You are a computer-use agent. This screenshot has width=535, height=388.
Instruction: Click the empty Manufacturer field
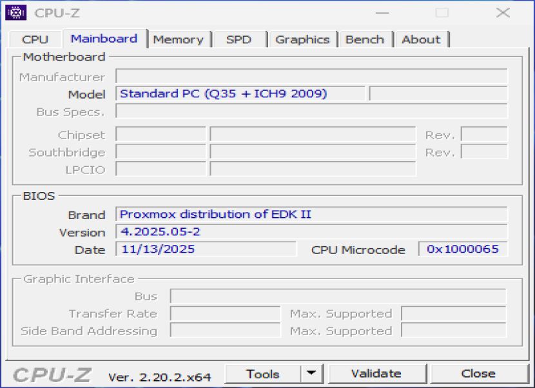point(311,76)
